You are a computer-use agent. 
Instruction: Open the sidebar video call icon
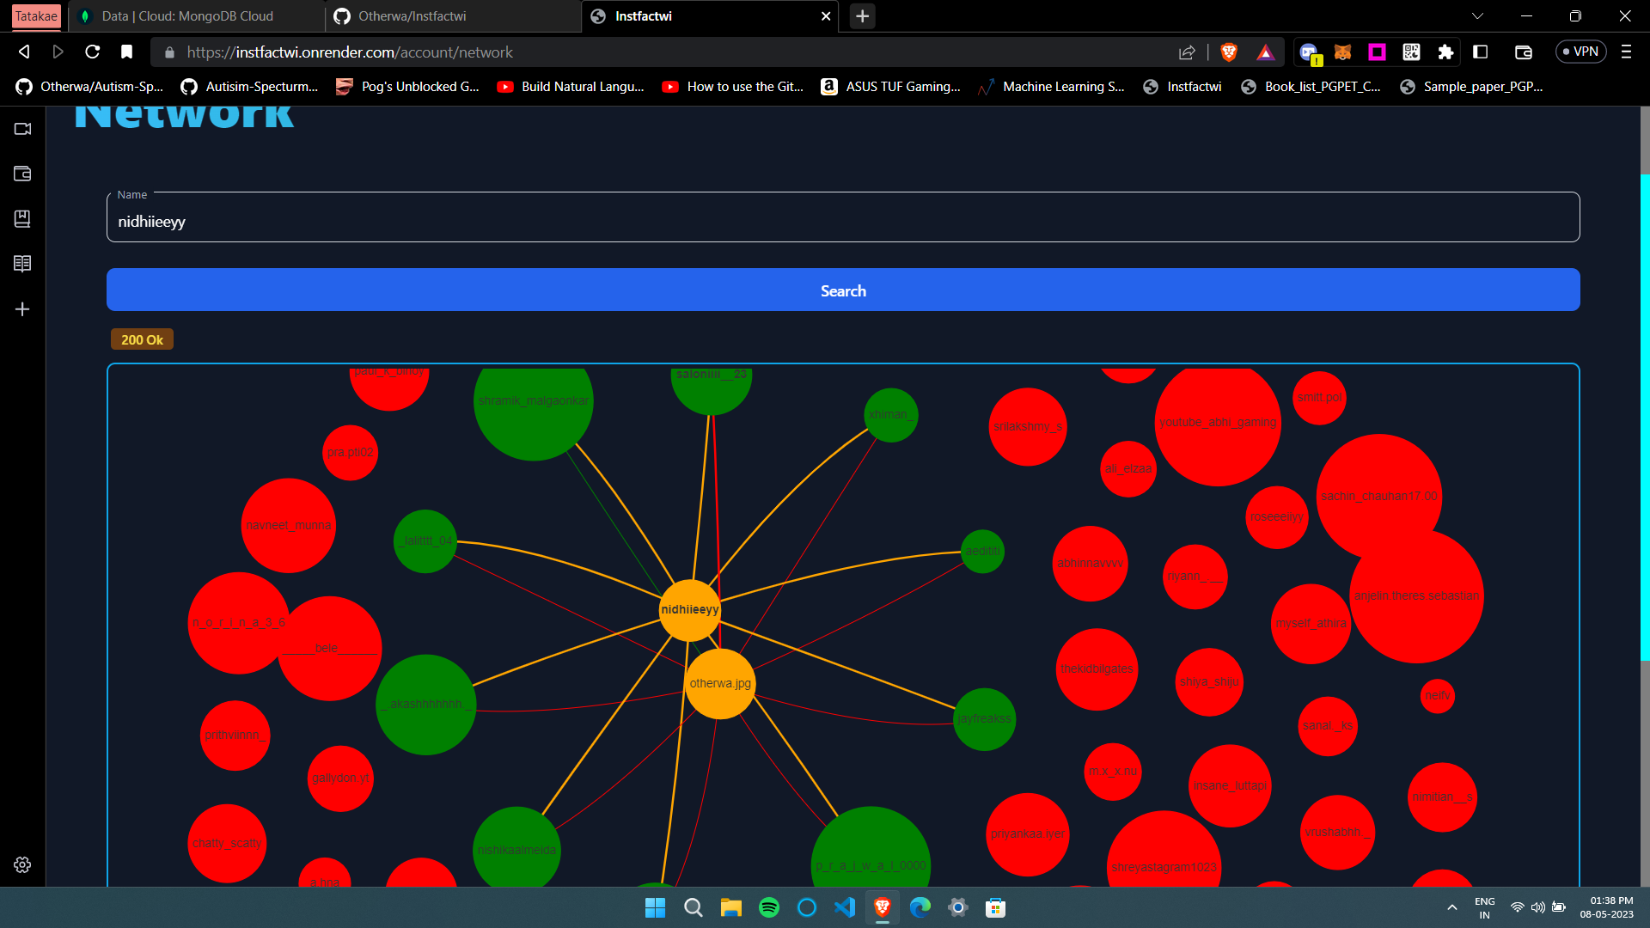click(x=22, y=129)
